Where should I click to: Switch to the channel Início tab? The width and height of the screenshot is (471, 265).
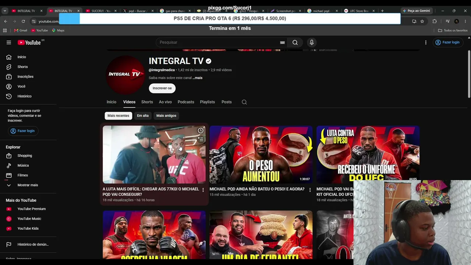(111, 102)
